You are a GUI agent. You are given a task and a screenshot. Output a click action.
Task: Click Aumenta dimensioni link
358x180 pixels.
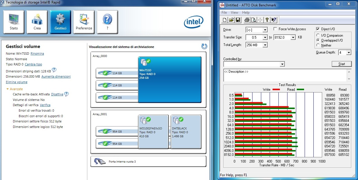56,76
